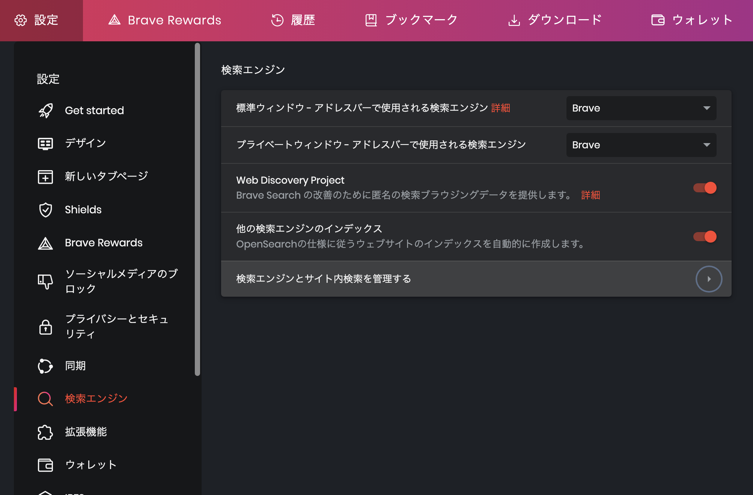
Task: Change the private window search engine dropdown
Action: coord(641,145)
